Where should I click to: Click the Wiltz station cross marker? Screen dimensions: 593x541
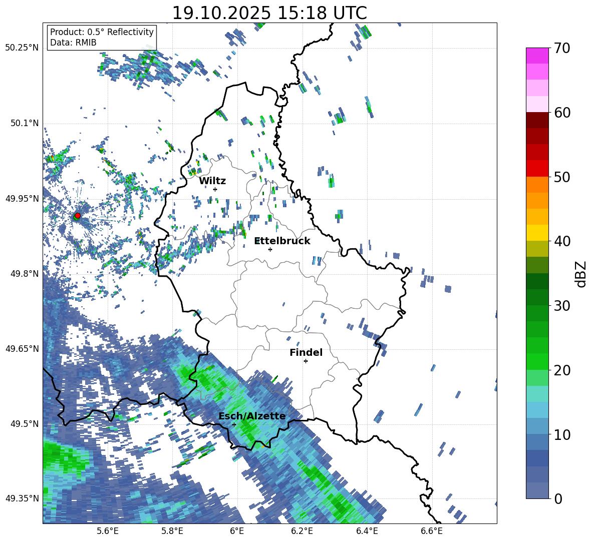215,189
